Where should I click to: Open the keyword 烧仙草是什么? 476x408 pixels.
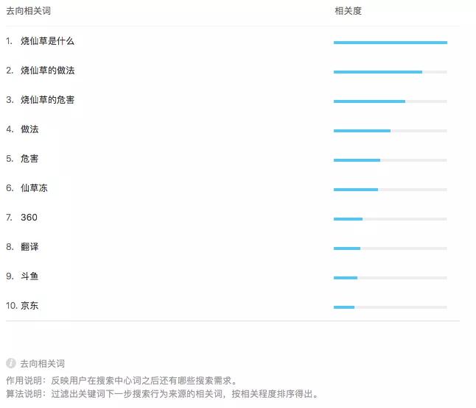pos(47,41)
